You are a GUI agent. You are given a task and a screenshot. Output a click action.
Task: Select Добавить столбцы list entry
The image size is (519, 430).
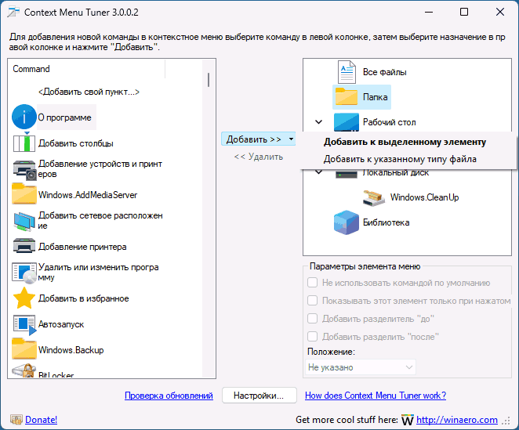pyautogui.click(x=76, y=143)
